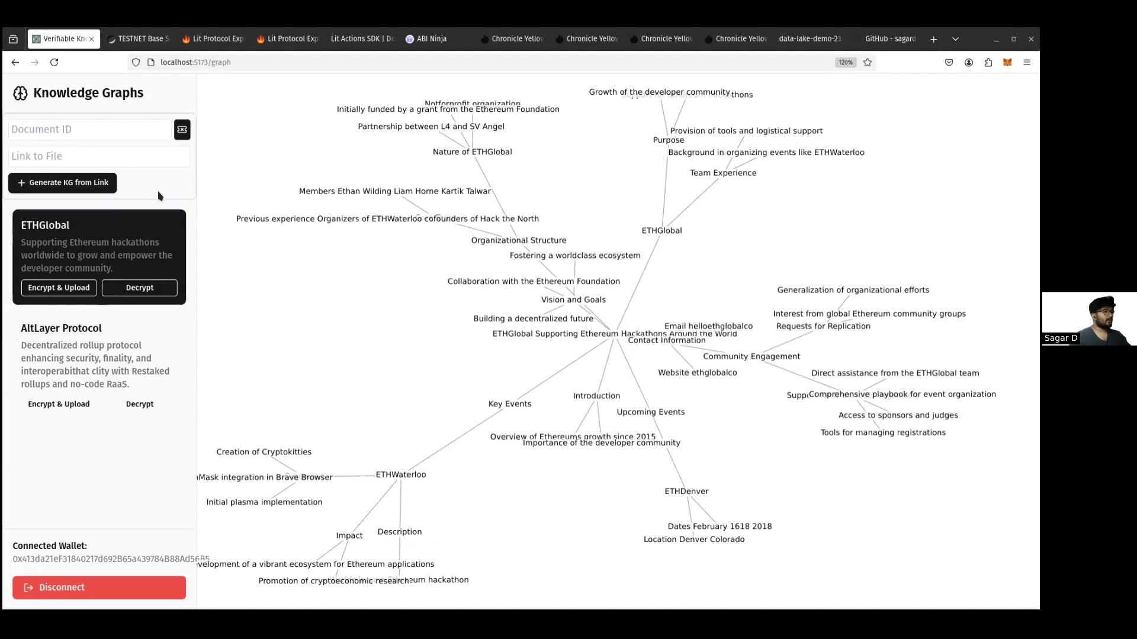Click Generate KG from Link button
Image resolution: width=1137 pixels, height=639 pixels.
[x=63, y=183]
